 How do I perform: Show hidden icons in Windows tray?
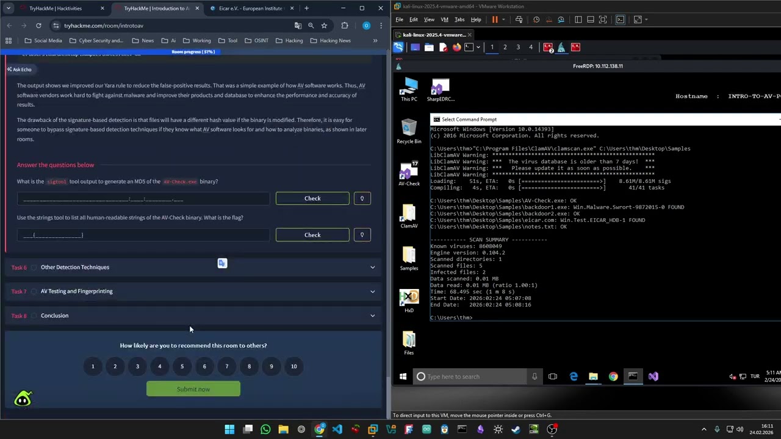point(704,429)
